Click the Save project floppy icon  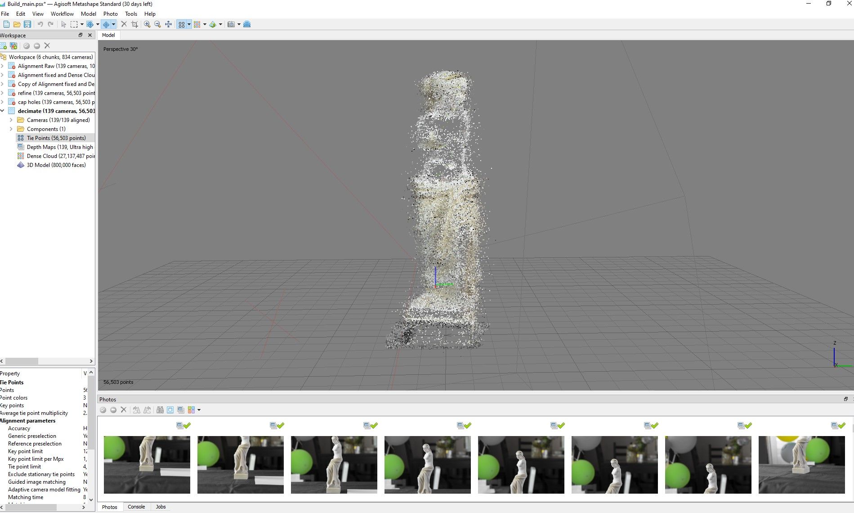click(x=27, y=24)
